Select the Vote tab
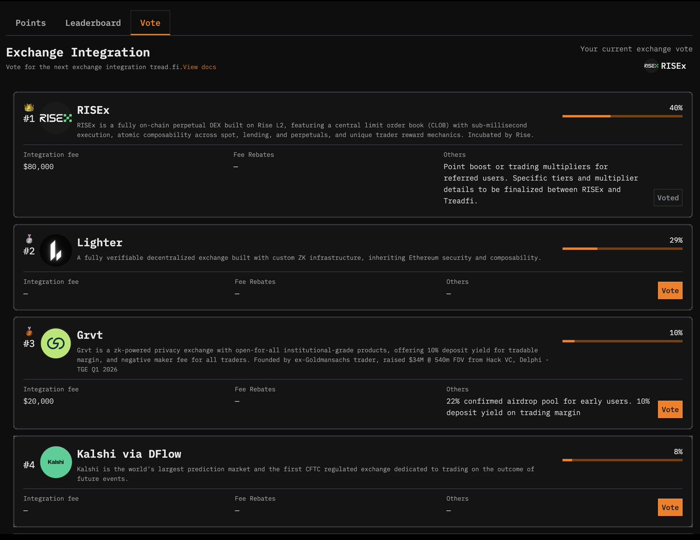The width and height of the screenshot is (700, 540). point(150,23)
